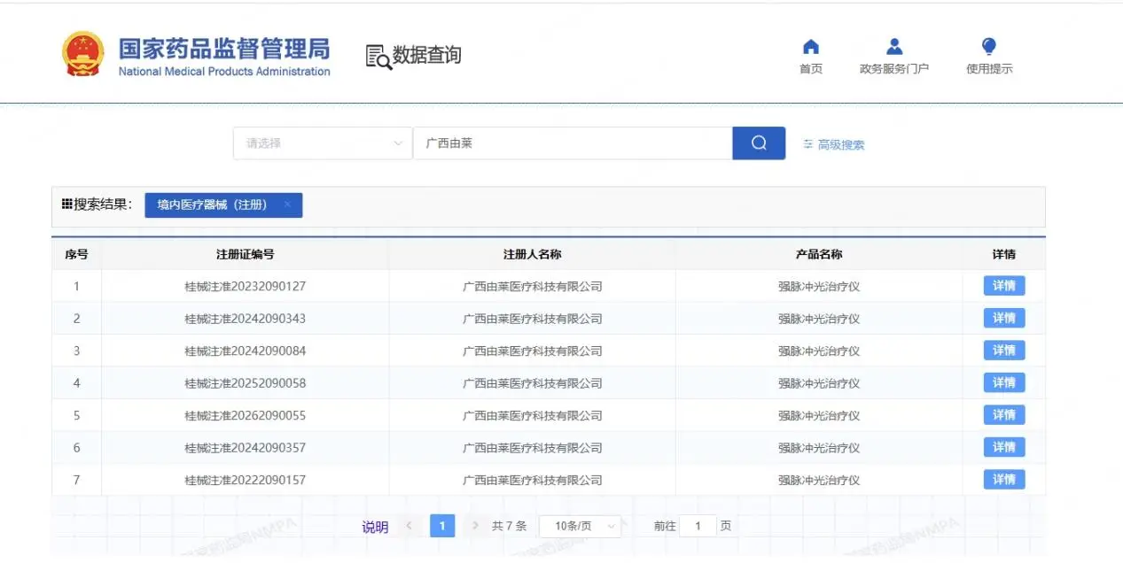Open 详情 for 桂械注准20252090058
The width and height of the screenshot is (1123, 563).
pyautogui.click(x=1004, y=382)
